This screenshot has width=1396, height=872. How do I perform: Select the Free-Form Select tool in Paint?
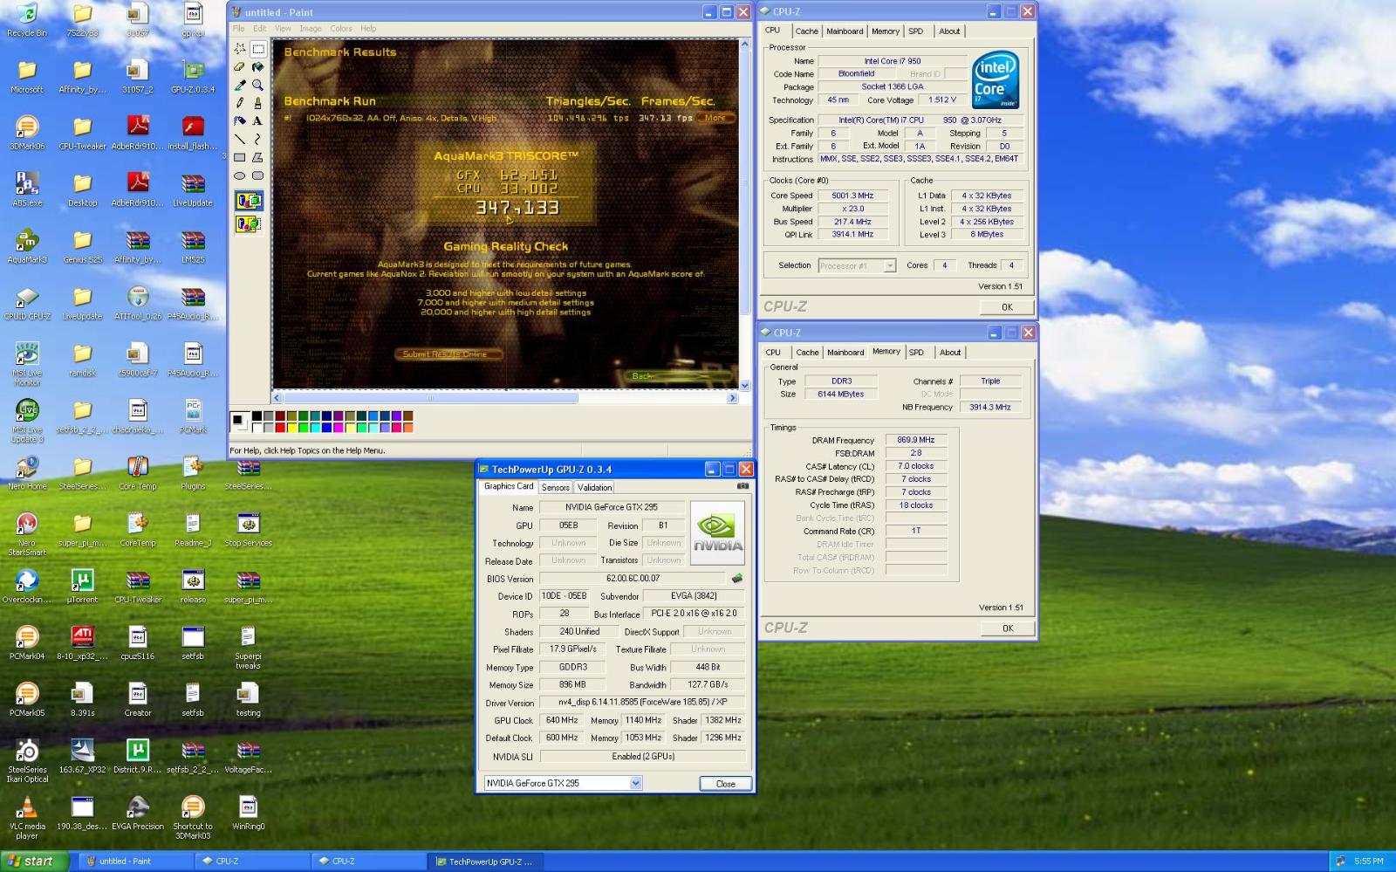click(x=240, y=49)
